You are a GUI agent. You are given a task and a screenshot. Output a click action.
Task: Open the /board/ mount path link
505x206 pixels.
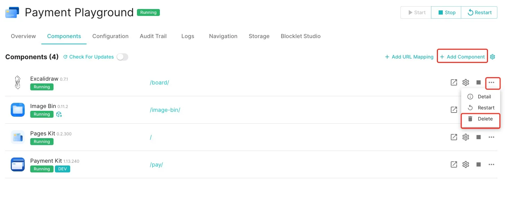pyautogui.click(x=160, y=82)
